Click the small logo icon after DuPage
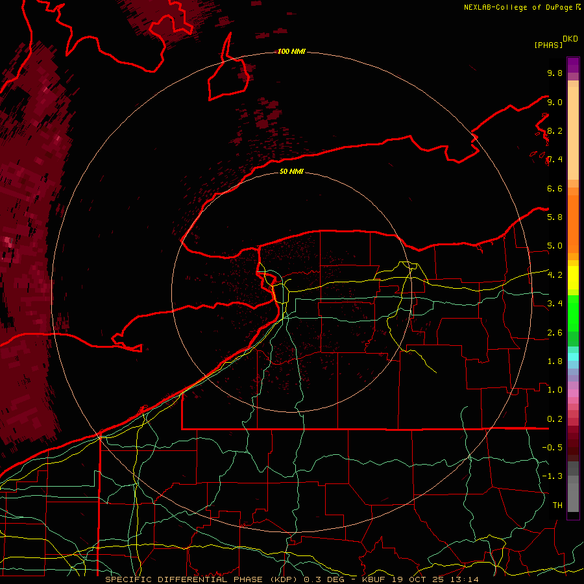 pos(578,7)
